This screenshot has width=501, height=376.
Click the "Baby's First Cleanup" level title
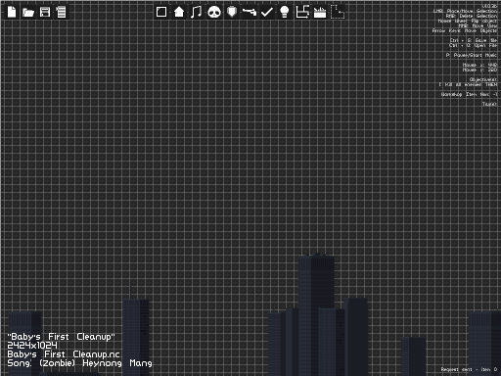[x=61, y=337]
